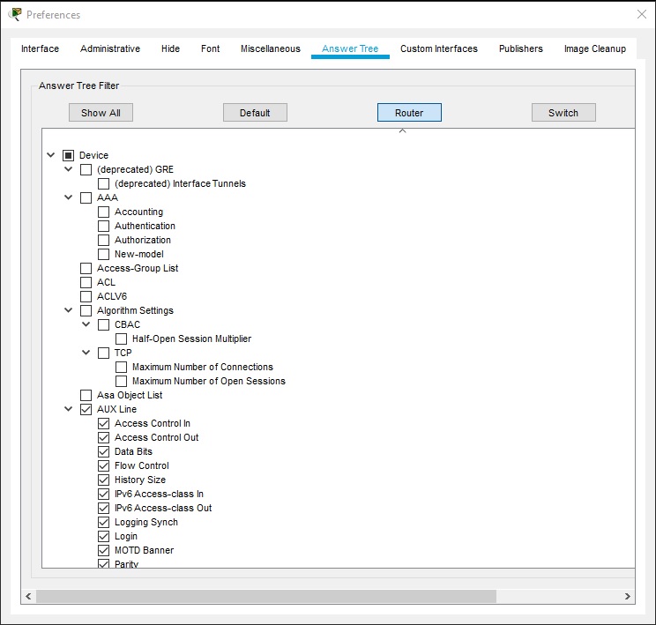Enable the ACL checkbox
656x625 pixels.
(x=86, y=282)
